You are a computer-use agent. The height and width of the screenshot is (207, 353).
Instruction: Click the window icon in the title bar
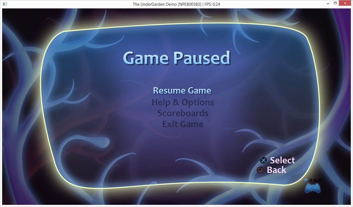coord(4,4)
